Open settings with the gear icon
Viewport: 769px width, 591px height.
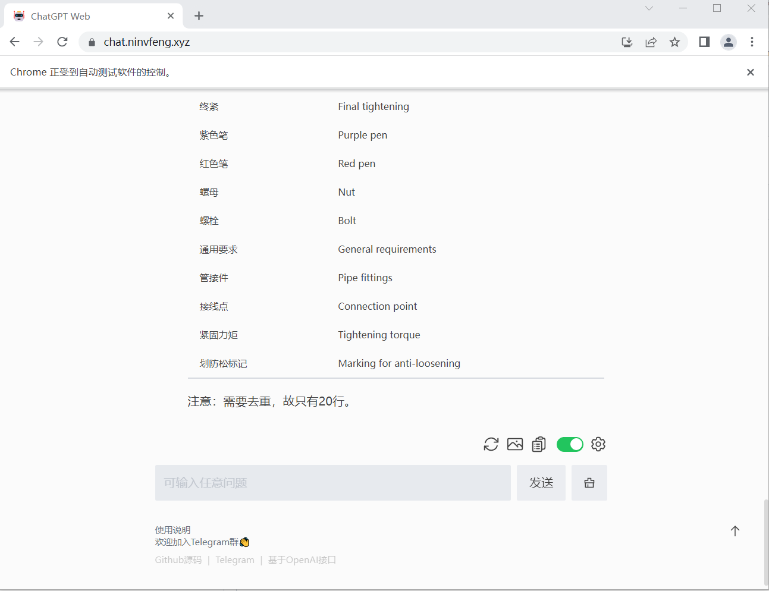[598, 444]
